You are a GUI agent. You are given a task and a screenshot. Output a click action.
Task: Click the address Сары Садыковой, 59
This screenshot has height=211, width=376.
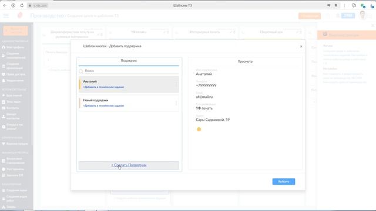[x=213, y=120]
